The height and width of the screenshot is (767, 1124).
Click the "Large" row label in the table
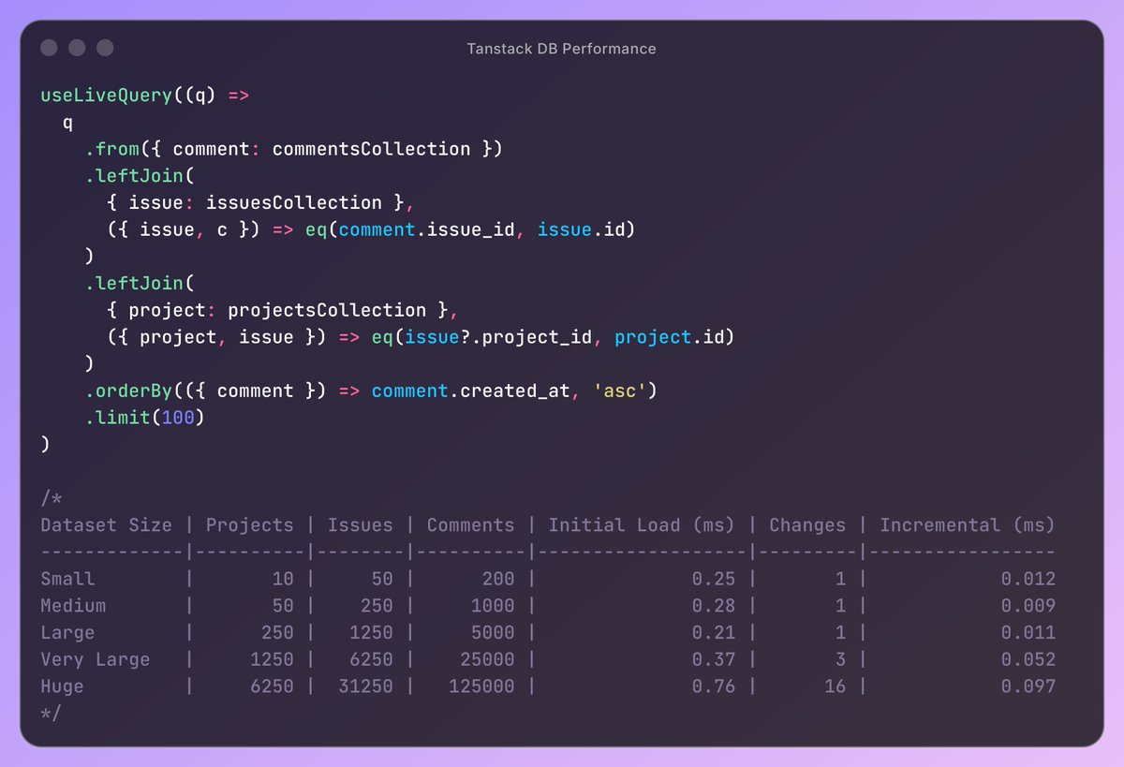pos(67,633)
